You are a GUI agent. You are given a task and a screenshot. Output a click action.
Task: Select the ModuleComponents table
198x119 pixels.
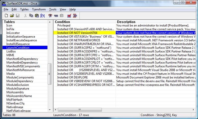point(20,77)
